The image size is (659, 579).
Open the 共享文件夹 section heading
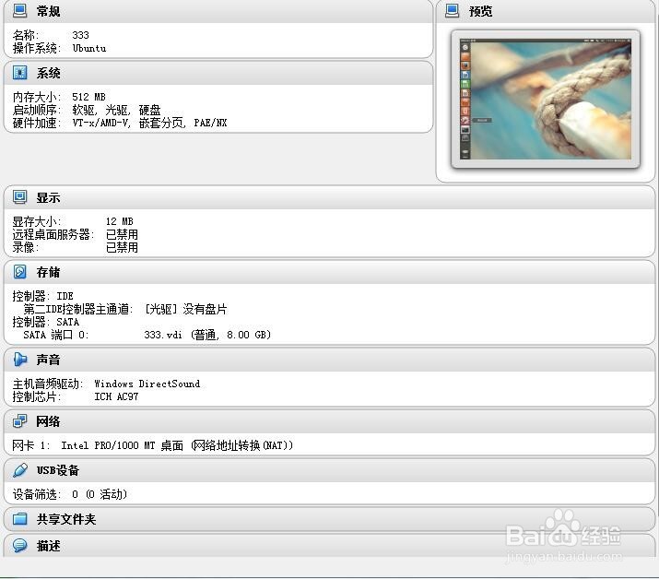tap(66, 519)
